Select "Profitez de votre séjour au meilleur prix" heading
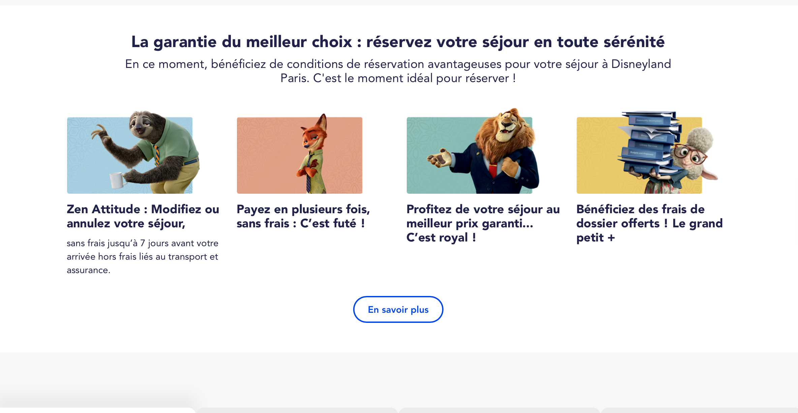Viewport: 798px width, 413px height. pos(483,223)
